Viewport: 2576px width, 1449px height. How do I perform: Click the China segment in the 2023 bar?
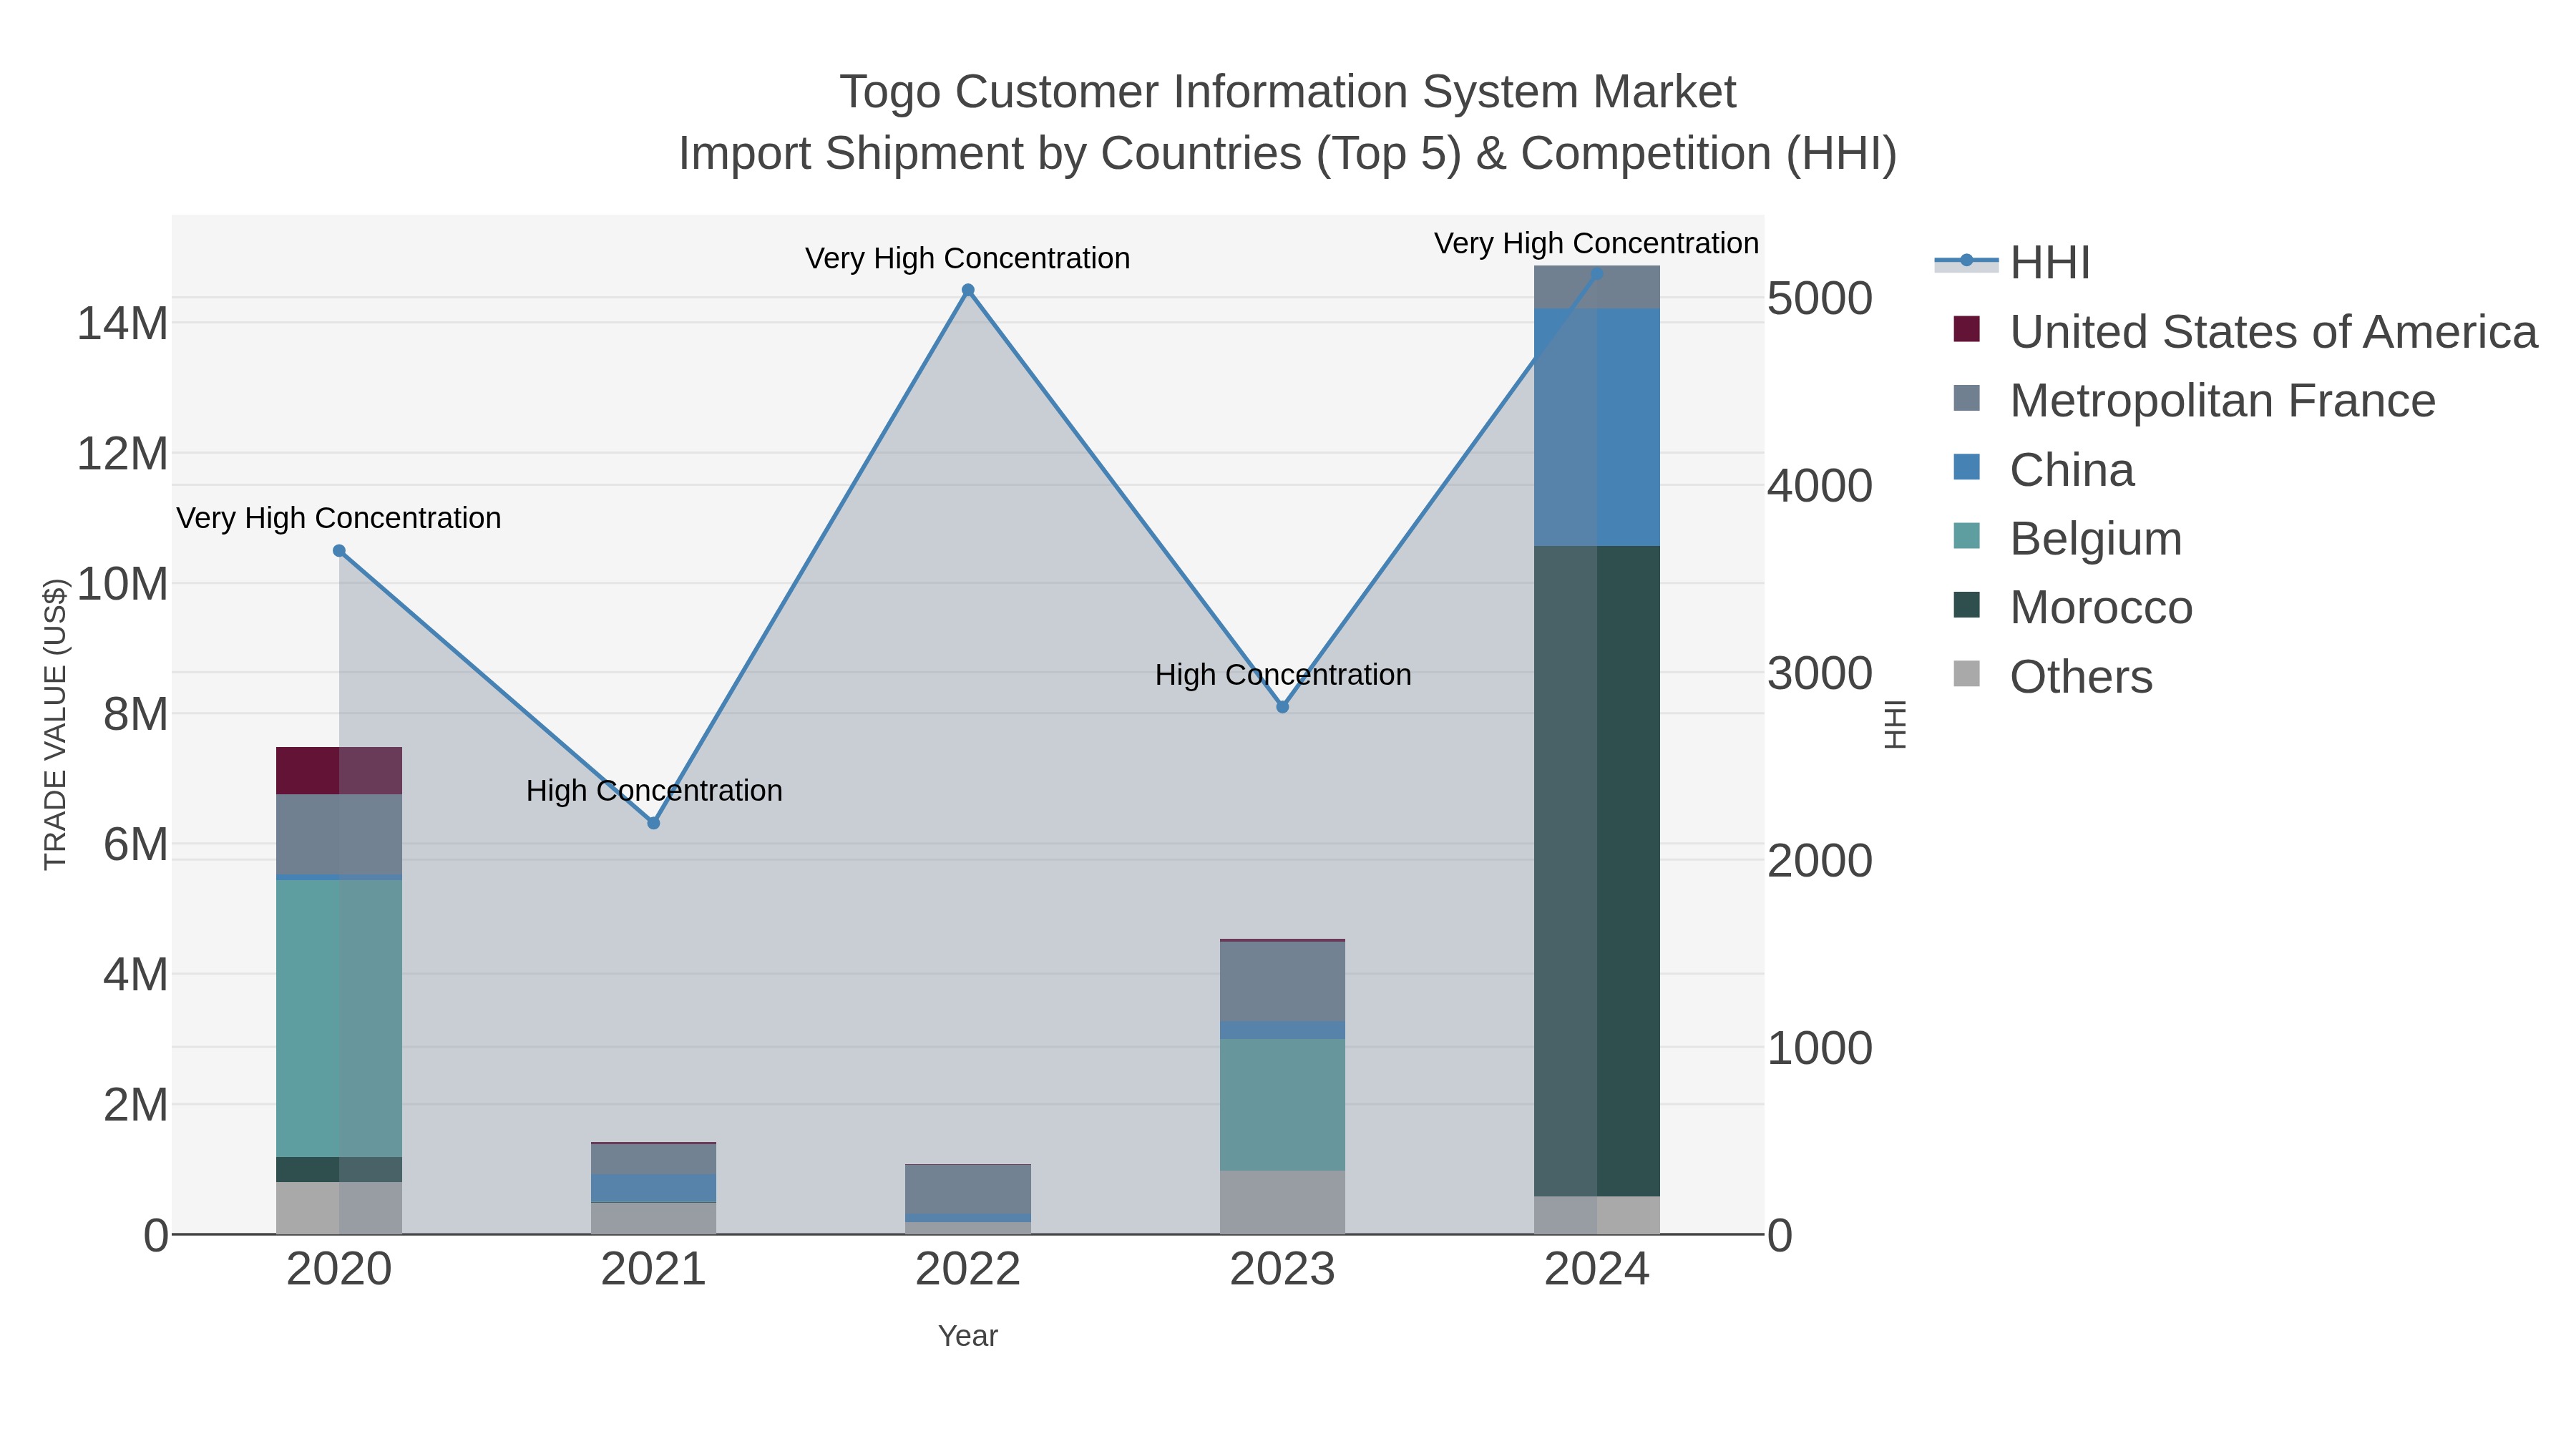pos(1283,1029)
